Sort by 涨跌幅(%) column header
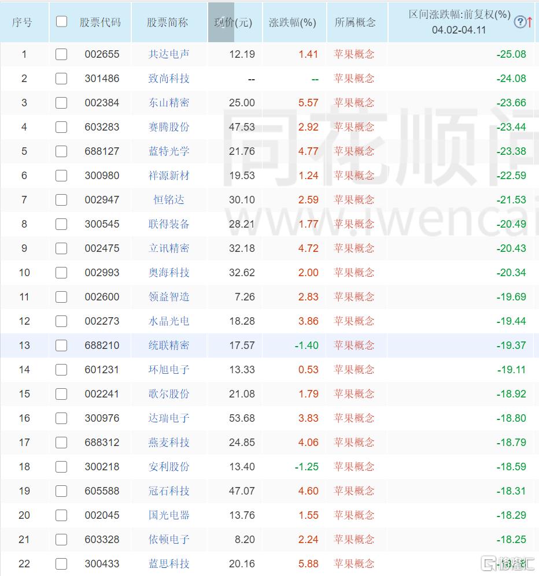The width and height of the screenshot is (539, 576). 293,23
